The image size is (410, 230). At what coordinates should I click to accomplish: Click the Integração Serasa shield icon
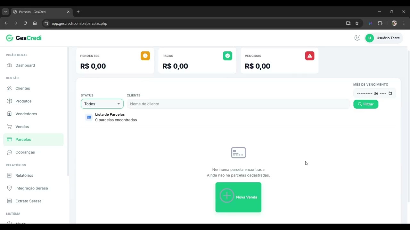tap(9, 188)
